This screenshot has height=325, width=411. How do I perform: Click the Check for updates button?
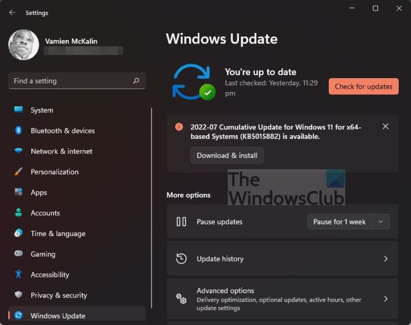tap(363, 86)
